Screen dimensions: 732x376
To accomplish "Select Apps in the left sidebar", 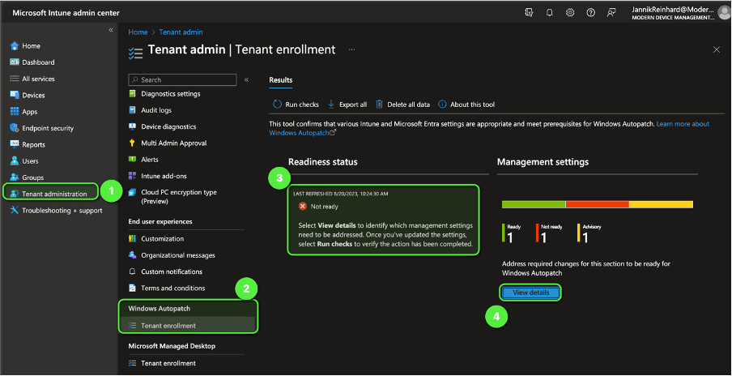I will (x=29, y=112).
